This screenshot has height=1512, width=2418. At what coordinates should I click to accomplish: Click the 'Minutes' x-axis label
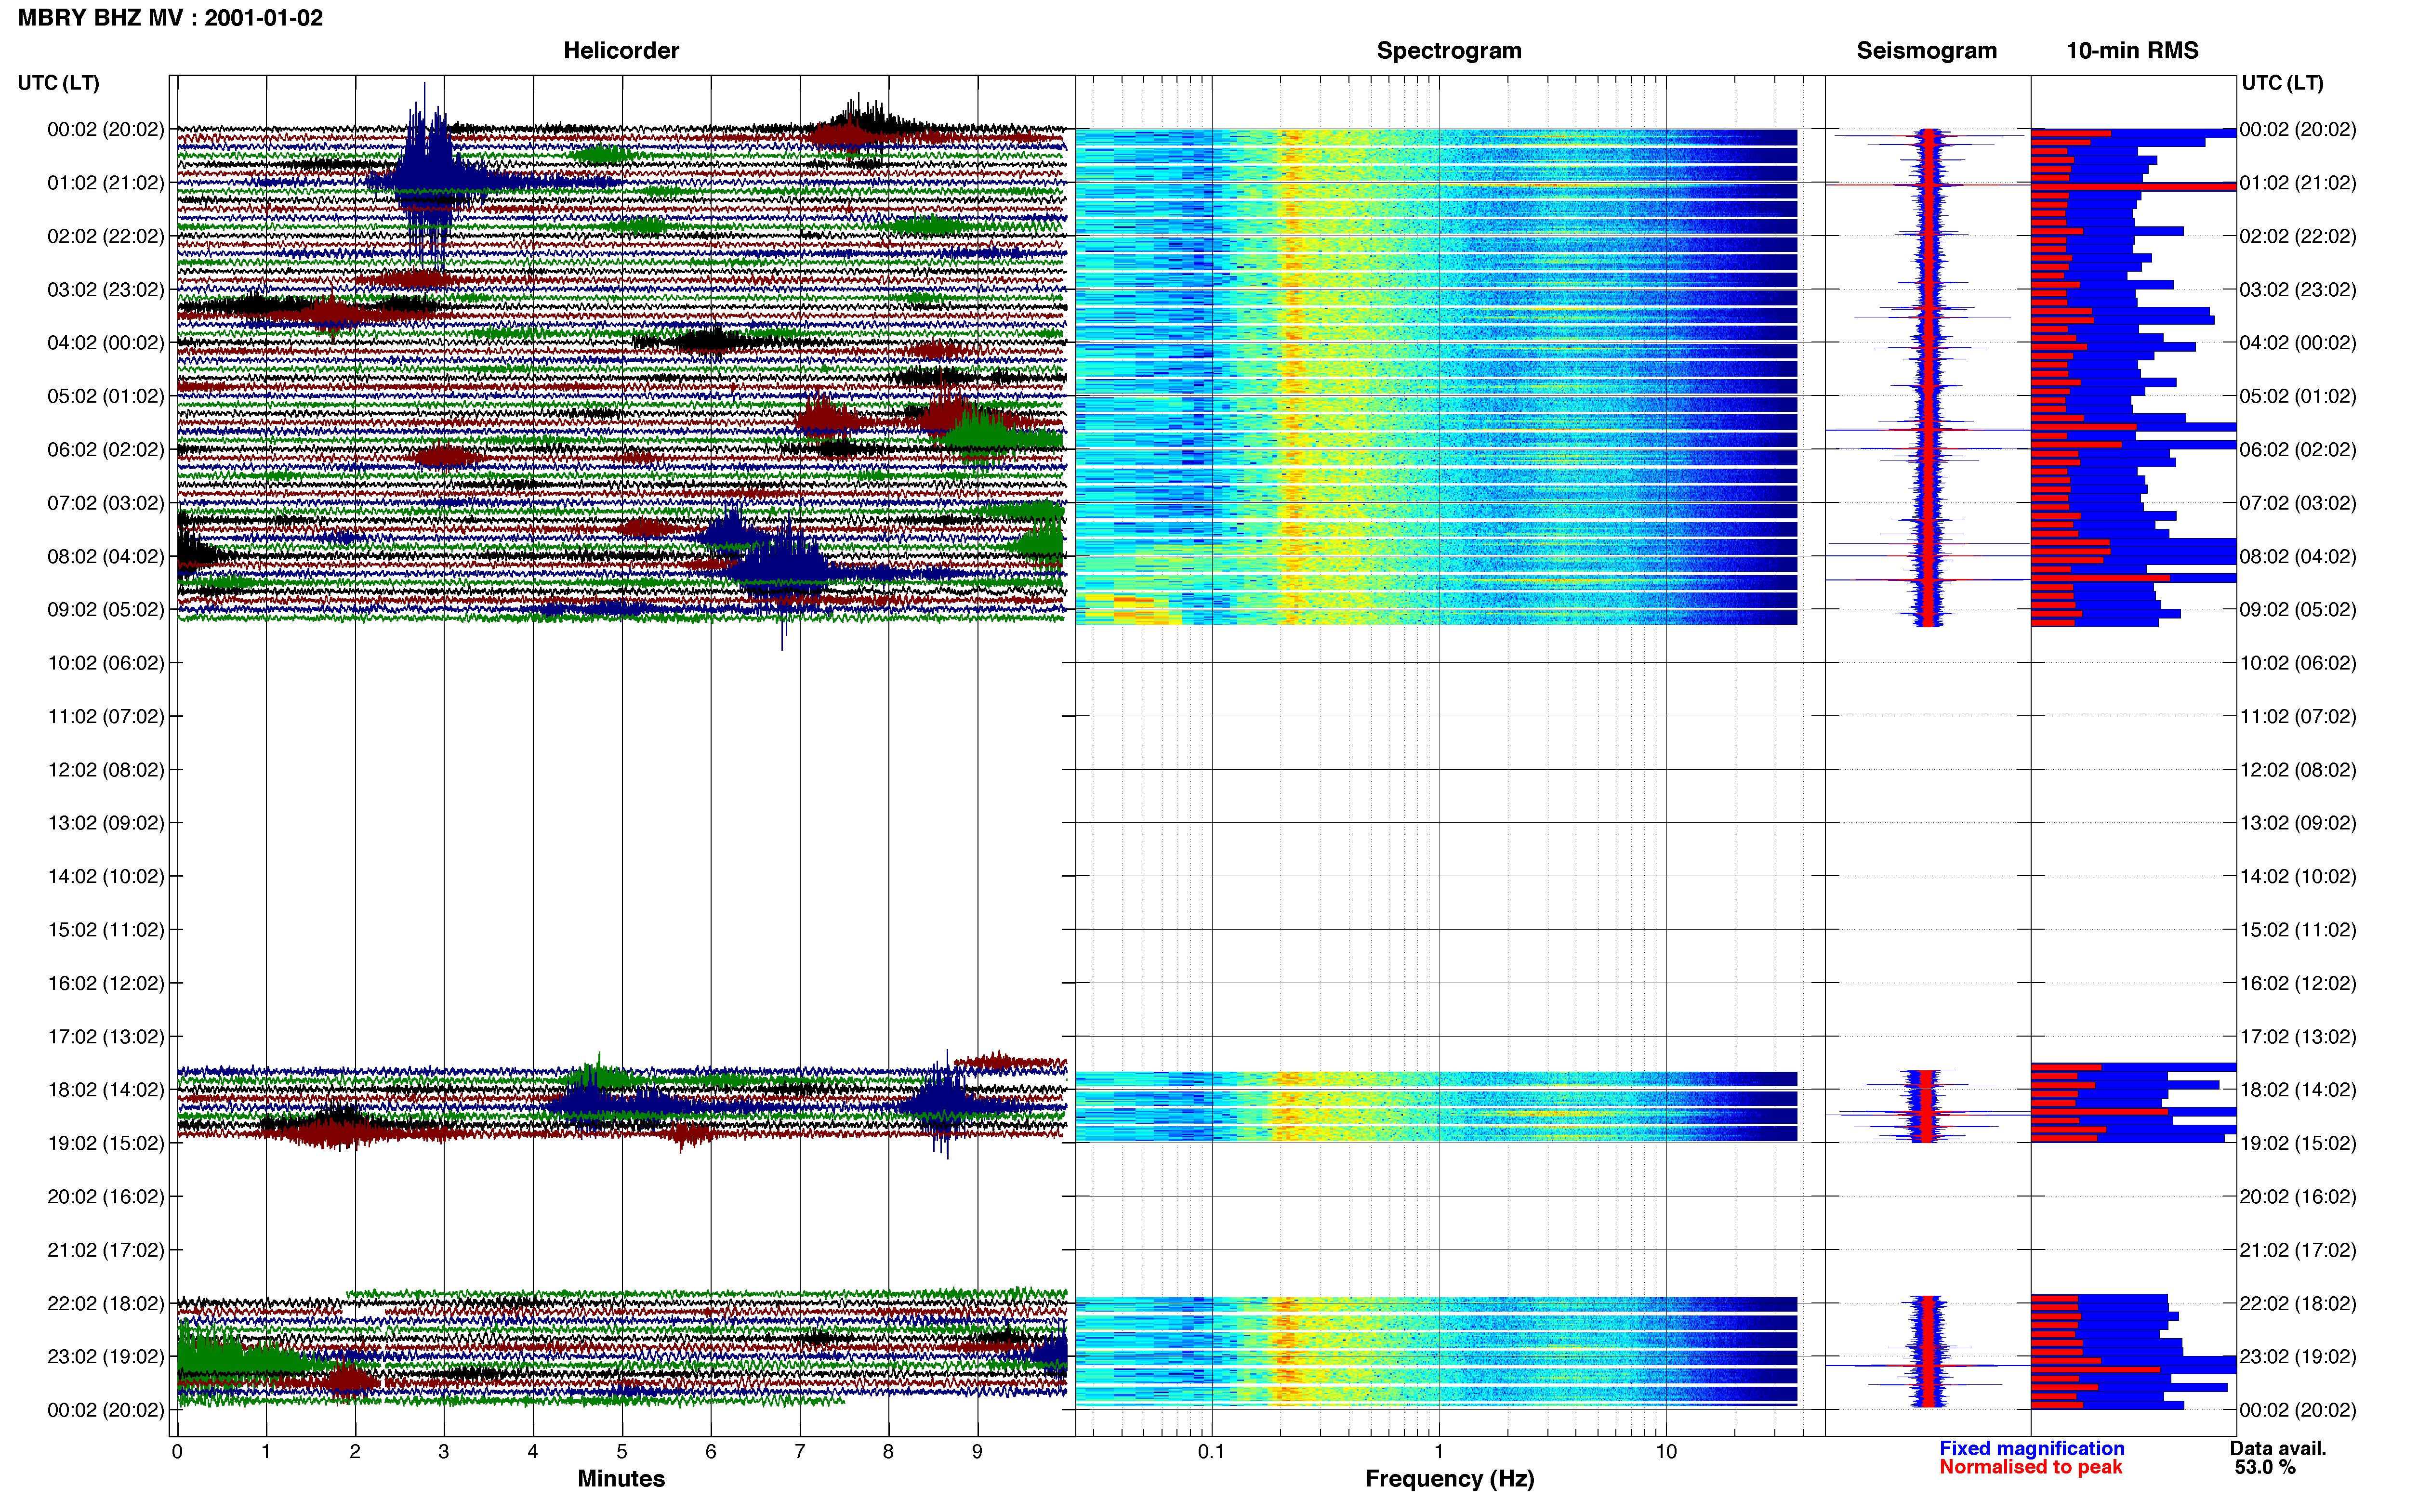pyautogui.click(x=621, y=1479)
